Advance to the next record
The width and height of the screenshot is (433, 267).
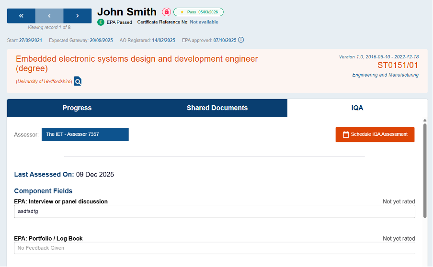tap(78, 16)
